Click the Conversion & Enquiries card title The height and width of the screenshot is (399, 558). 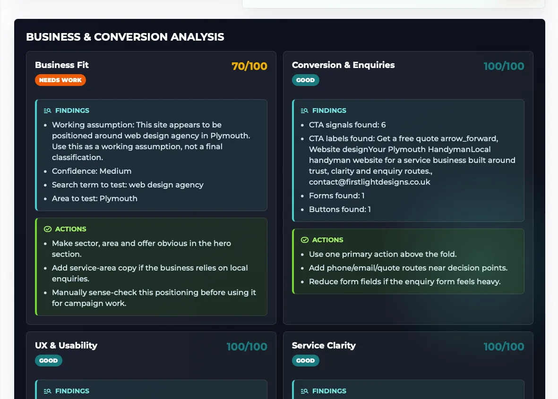[343, 65]
